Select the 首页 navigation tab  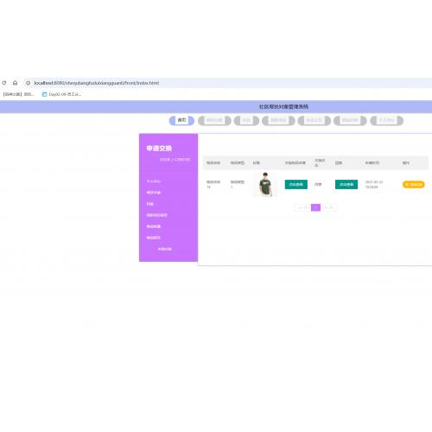[181, 120]
